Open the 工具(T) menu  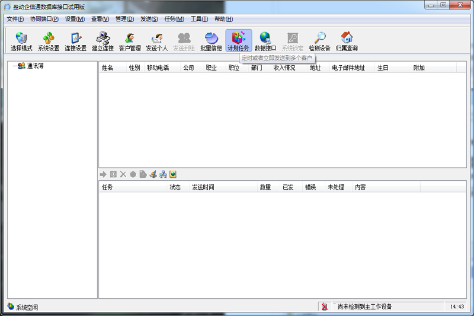(199, 19)
